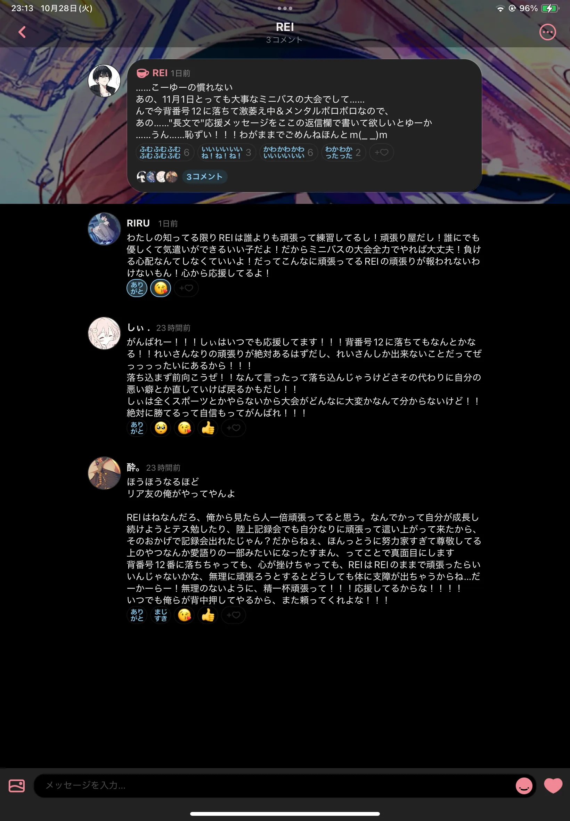
Task: Tap the 3コメント link in REI's post
Action: [205, 177]
